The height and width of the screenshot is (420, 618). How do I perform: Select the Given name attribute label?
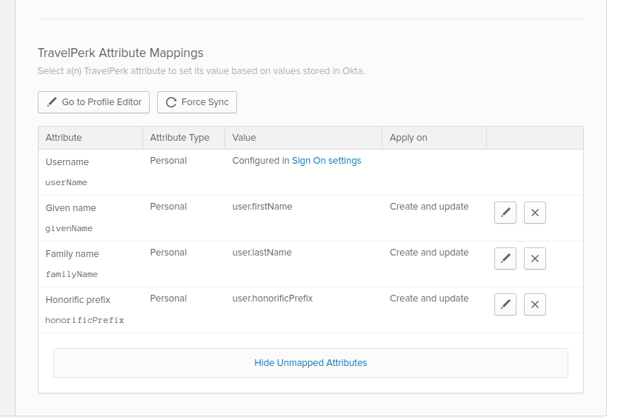[70, 208]
